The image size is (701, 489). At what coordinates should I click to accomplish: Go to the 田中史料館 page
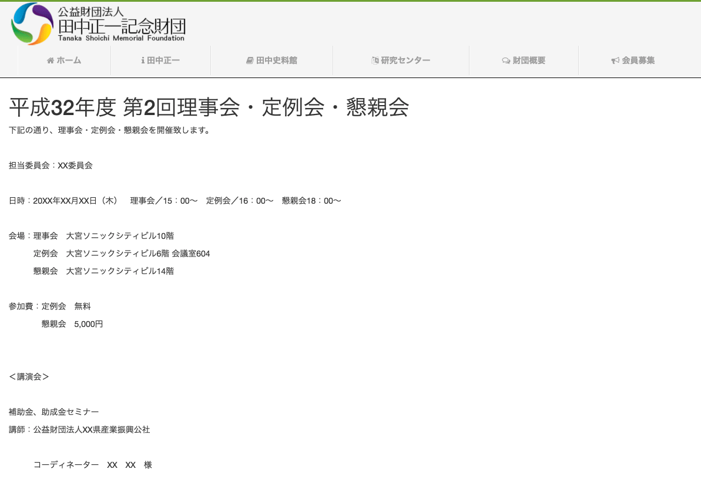(x=272, y=60)
